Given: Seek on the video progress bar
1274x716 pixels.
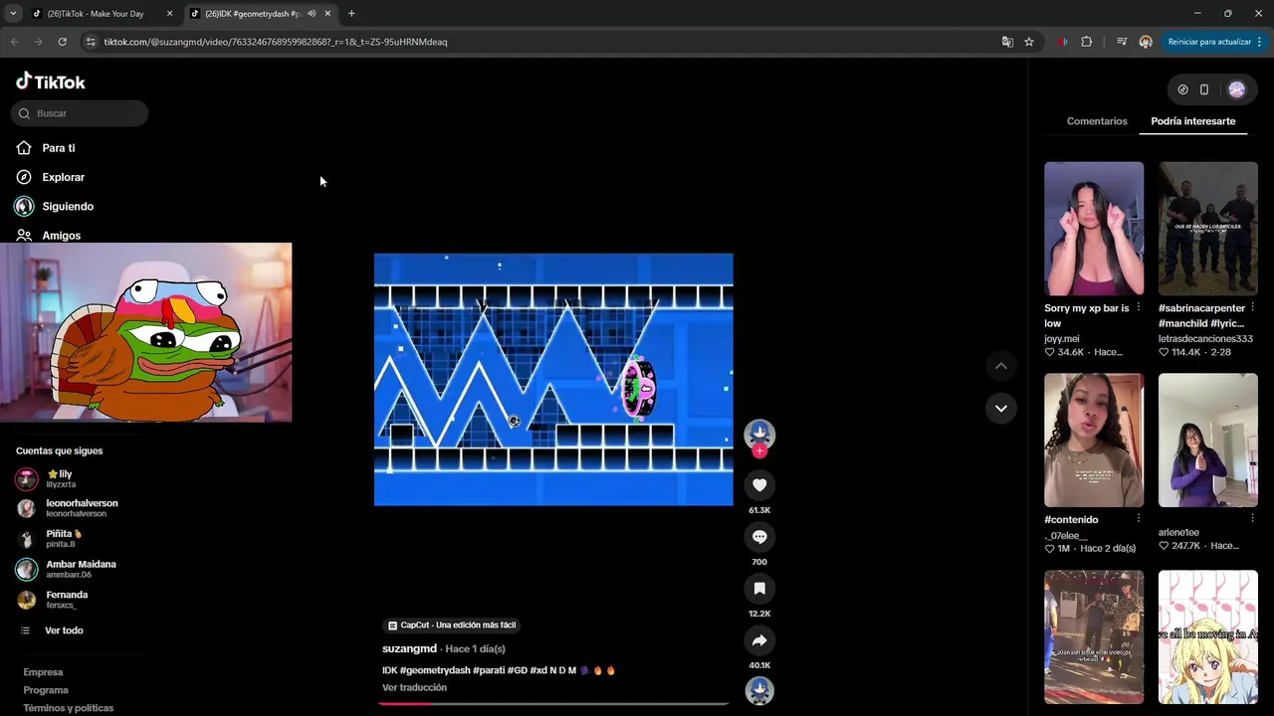Looking at the screenshot, I should point(553,703).
